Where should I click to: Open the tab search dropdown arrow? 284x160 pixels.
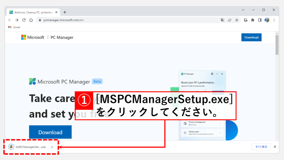click(x=243, y=10)
